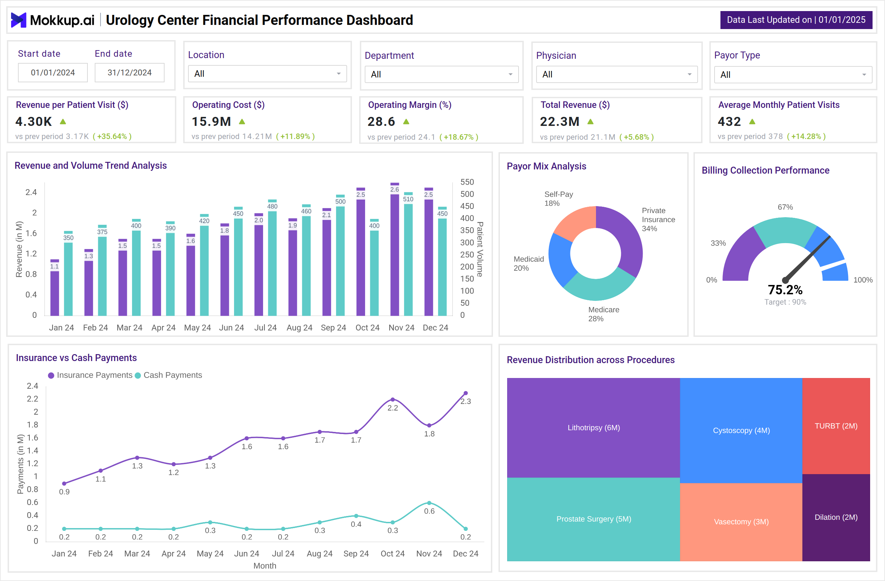Select the Dilation (2M) treemap tile
Screen dimensions: 885x581
click(836, 517)
